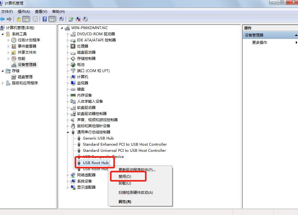
Task: Click the update driver software toolbar icon
Action: 71,19
